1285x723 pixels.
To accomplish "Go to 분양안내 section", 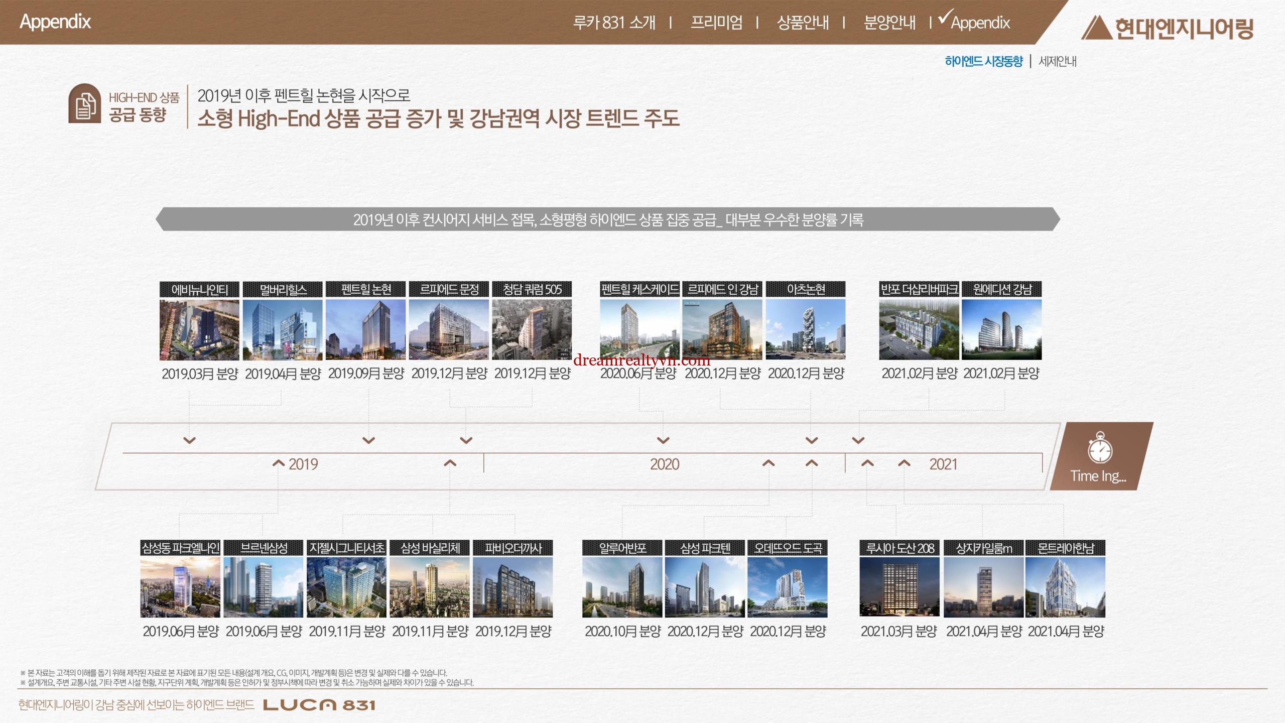I will click(889, 23).
